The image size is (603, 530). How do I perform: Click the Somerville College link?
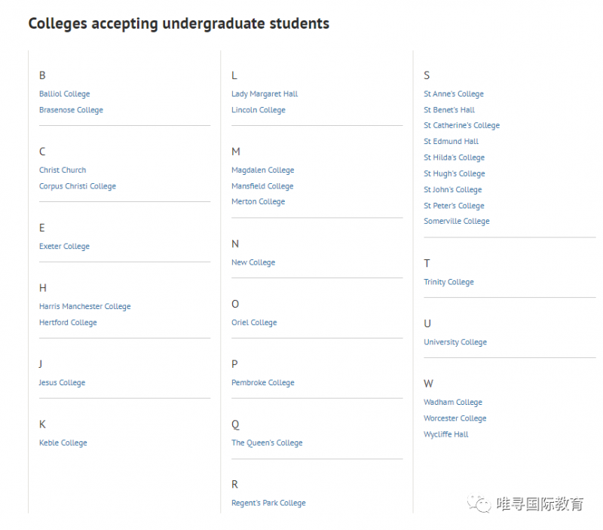pyautogui.click(x=457, y=221)
